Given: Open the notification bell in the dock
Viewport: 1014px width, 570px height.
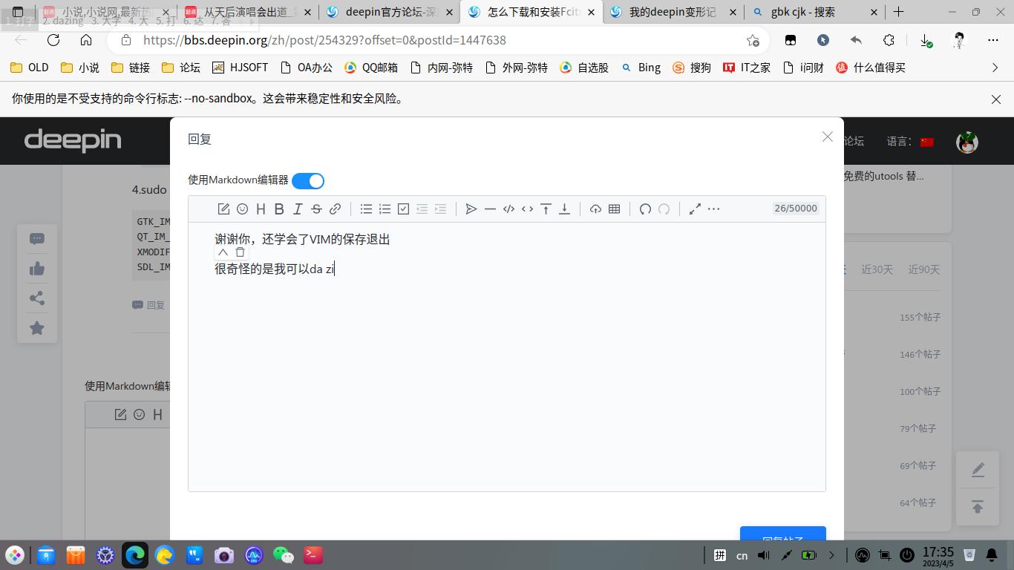Looking at the screenshot, I should point(992,555).
